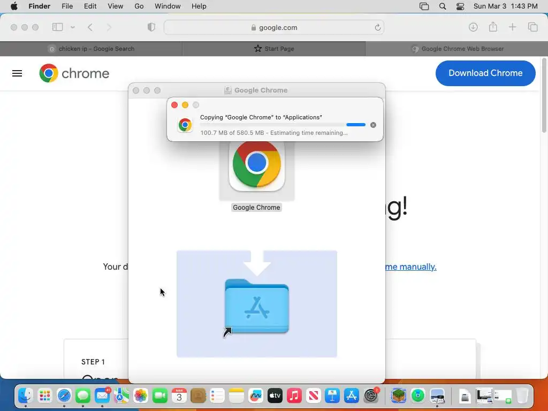Open Contacts app in the Dock
The width and height of the screenshot is (548, 411).
click(x=198, y=395)
